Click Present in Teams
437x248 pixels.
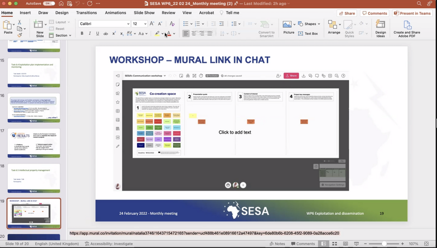click(412, 13)
